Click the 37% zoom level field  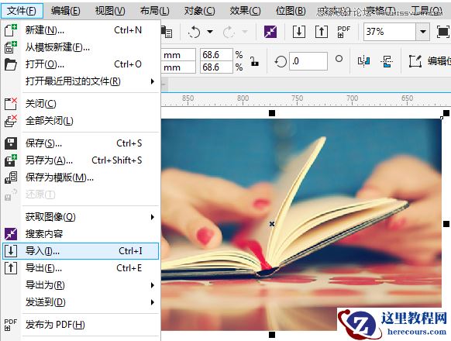pyautogui.click(x=390, y=31)
